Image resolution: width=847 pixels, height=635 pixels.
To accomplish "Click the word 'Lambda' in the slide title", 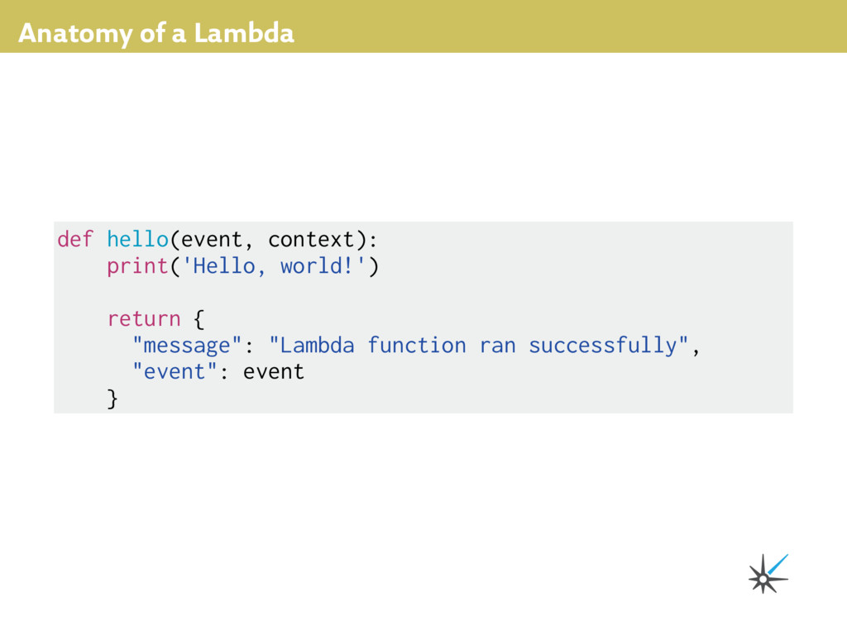I will [x=243, y=34].
